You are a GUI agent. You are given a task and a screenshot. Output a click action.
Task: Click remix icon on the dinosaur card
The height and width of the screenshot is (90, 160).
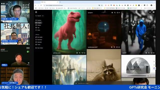[77, 53]
